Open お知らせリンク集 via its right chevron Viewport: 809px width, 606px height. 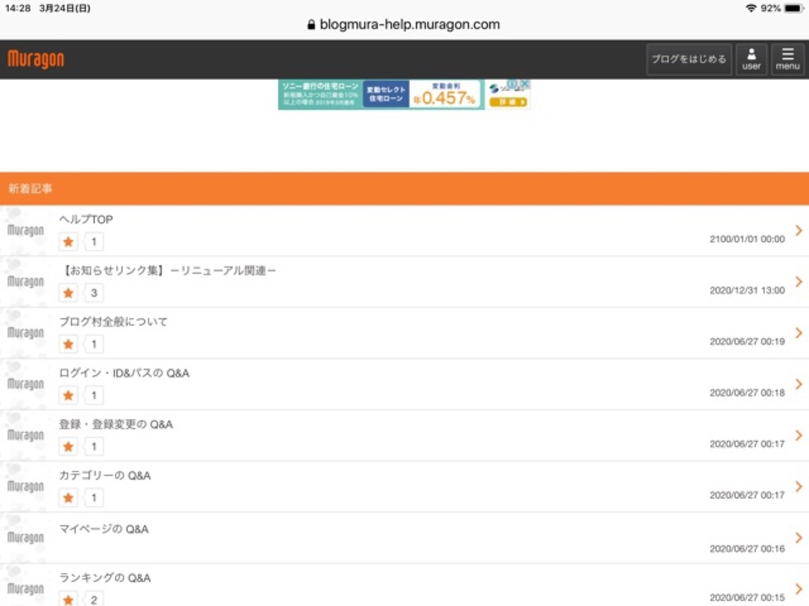tap(799, 282)
